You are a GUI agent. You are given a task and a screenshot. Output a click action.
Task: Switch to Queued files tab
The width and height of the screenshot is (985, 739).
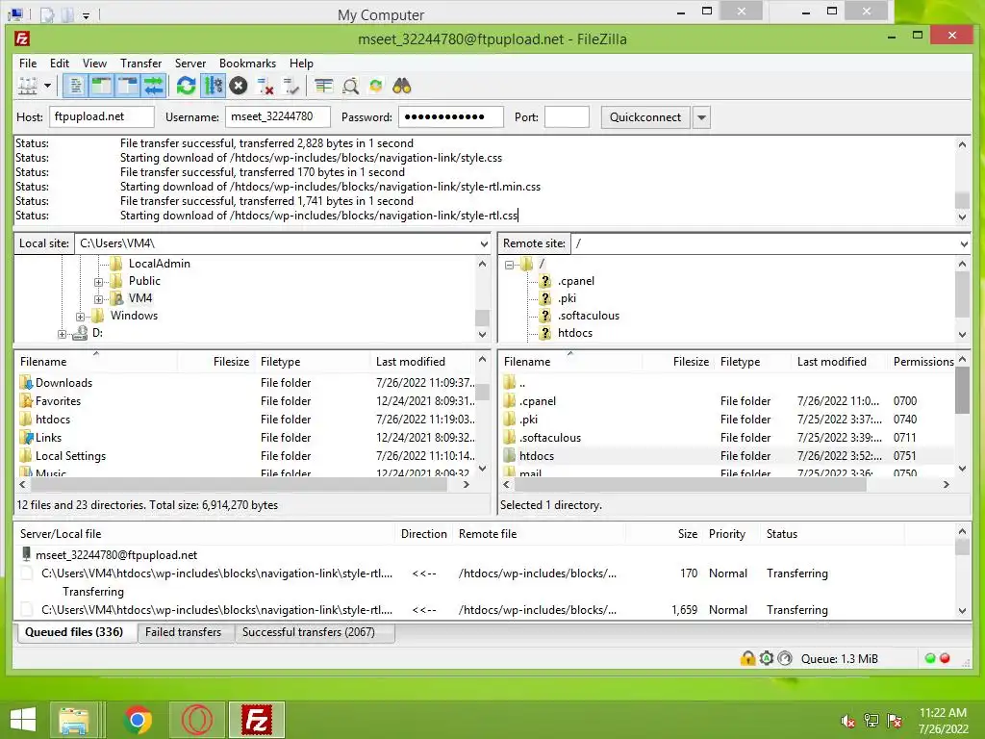tap(74, 632)
